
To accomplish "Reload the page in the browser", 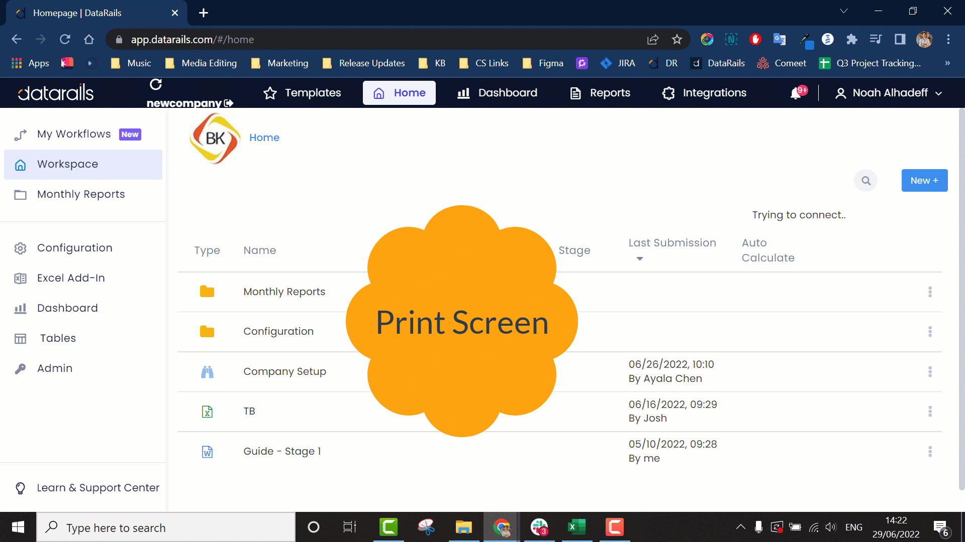I will coord(65,40).
